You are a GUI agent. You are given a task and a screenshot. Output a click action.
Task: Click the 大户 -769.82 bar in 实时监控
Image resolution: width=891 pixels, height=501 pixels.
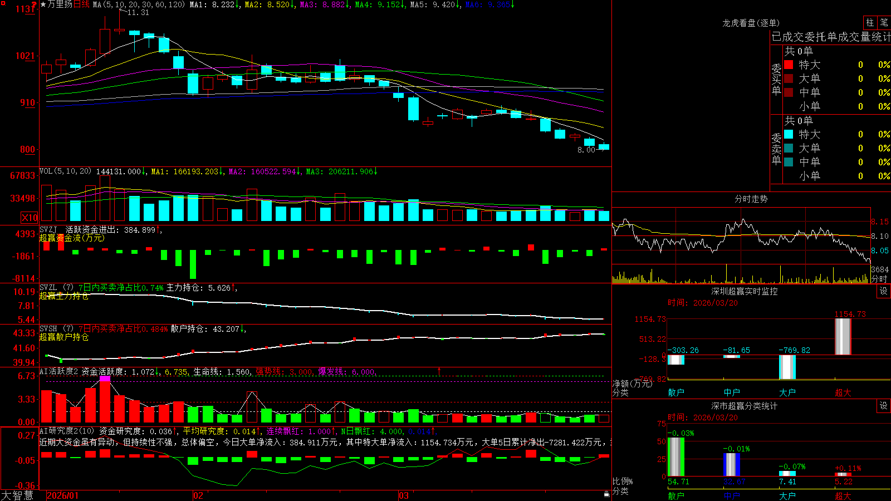pyautogui.click(x=787, y=367)
